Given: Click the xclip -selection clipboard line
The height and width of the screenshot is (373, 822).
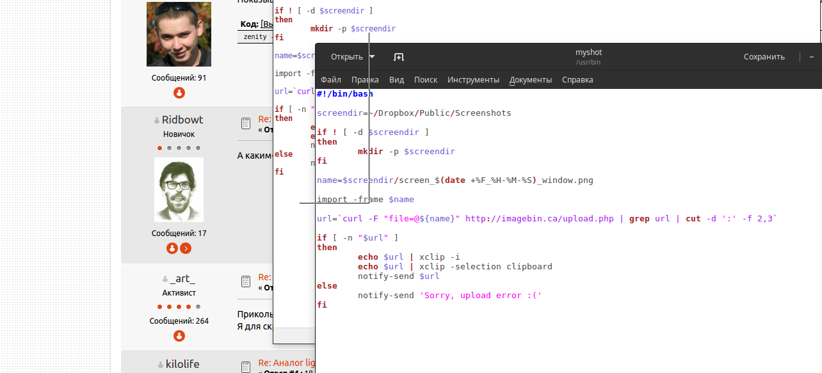Looking at the screenshot, I should click(455, 267).
